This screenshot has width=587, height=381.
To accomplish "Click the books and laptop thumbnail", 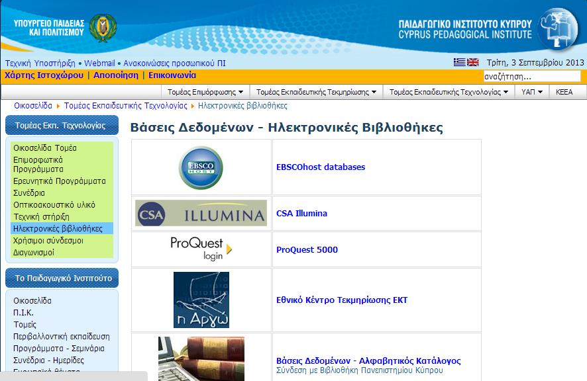I will coord(201,359).
